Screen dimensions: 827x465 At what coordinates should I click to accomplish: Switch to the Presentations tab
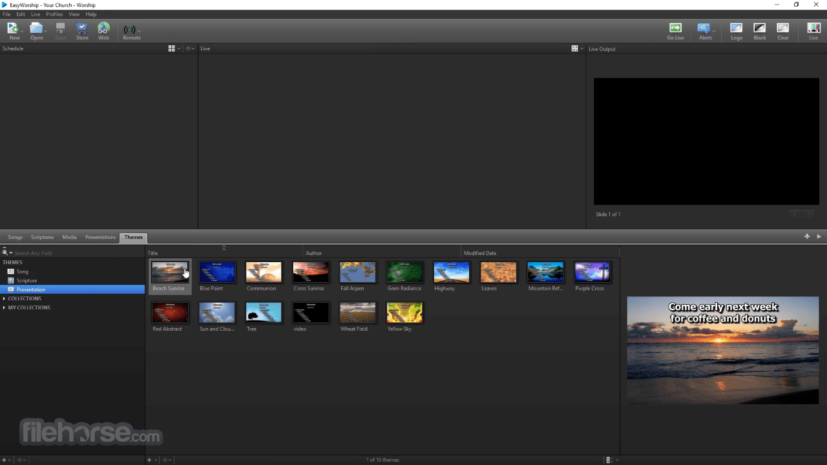pos(101,237)
